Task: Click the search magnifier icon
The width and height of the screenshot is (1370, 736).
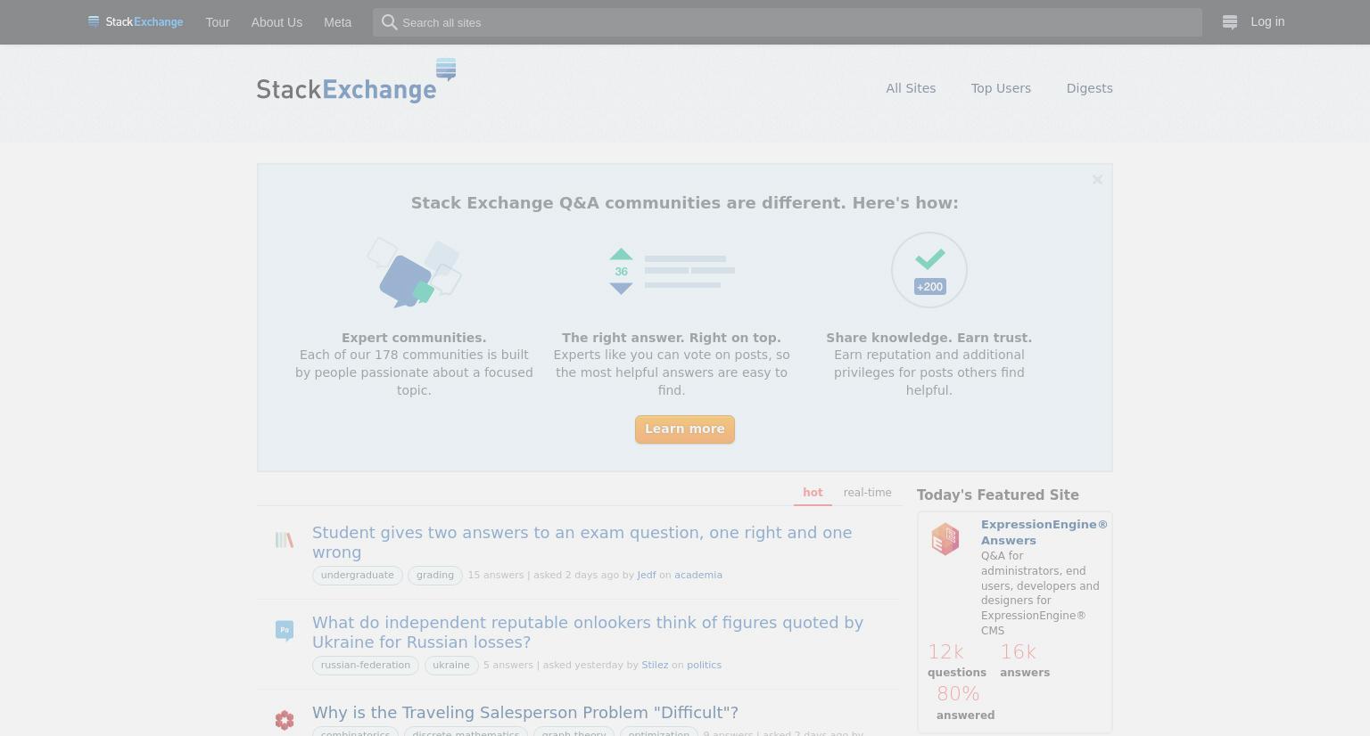Action: click(x=389, y=22)
